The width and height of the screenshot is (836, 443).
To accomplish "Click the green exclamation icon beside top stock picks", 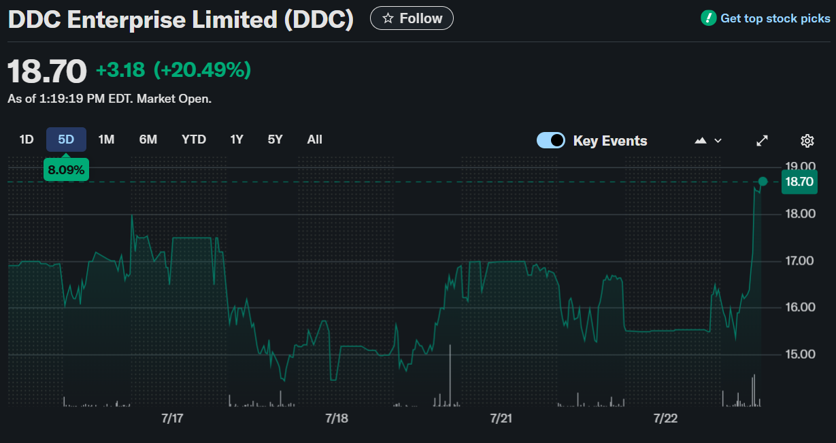I will click(709, 18).
